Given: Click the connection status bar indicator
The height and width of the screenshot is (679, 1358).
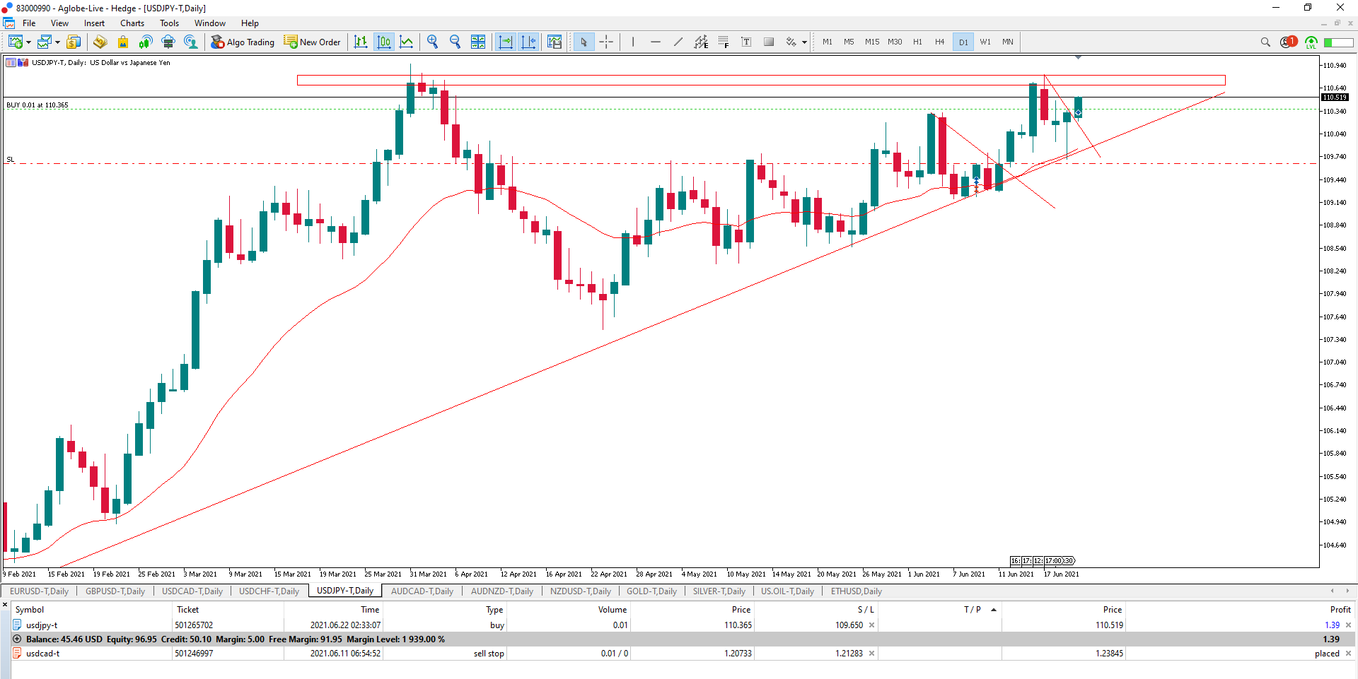Looking at the screenshot, I should (x=1338, y=42).
